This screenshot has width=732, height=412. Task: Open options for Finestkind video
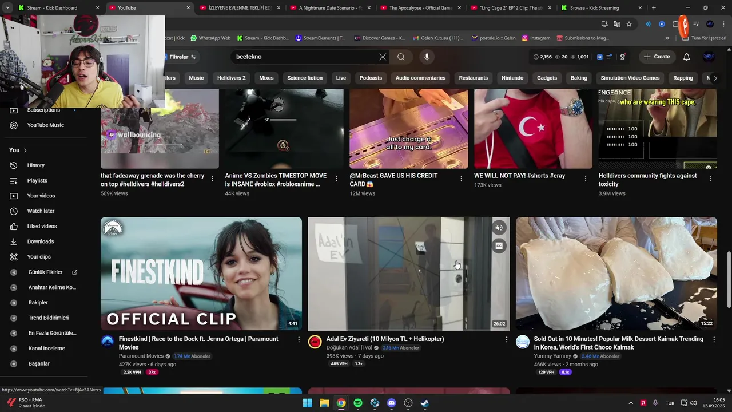[299, 339]
